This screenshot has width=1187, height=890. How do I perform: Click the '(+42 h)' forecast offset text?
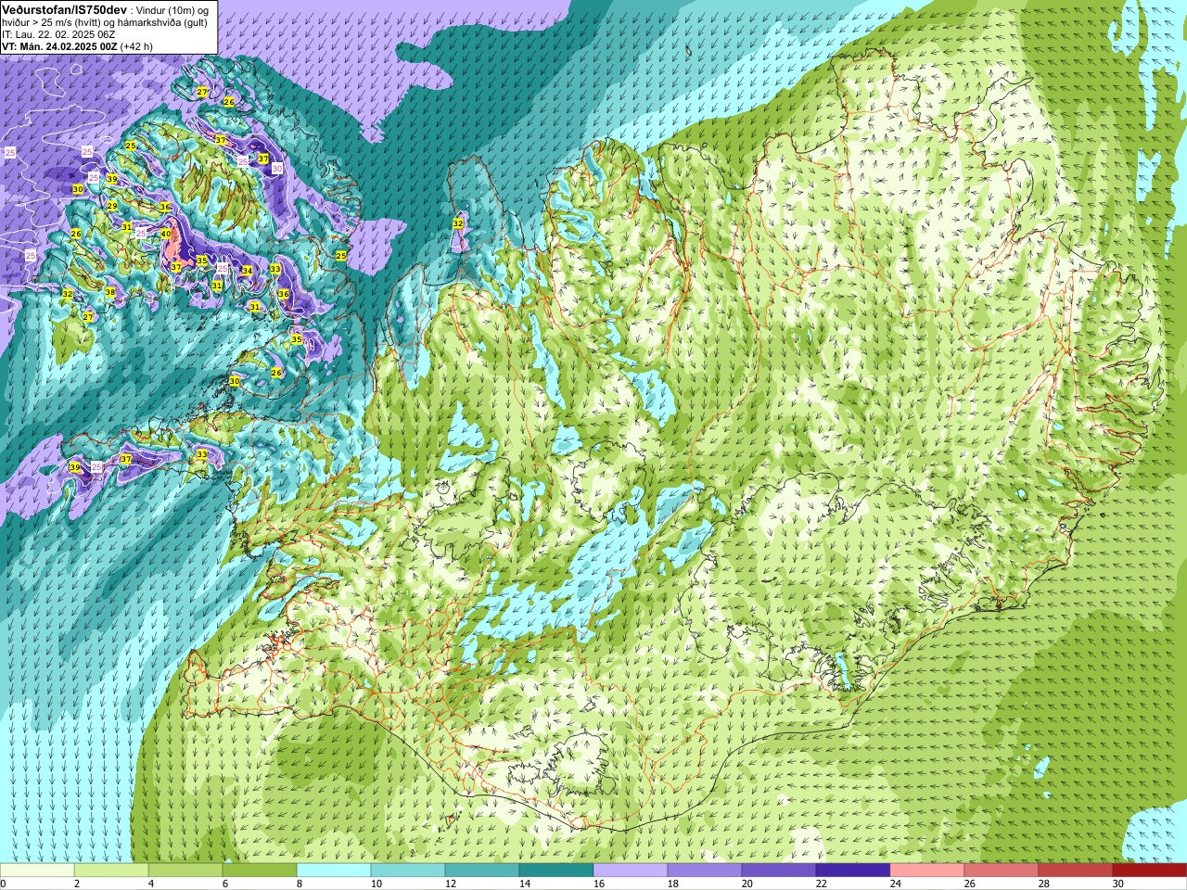(136, 46)
